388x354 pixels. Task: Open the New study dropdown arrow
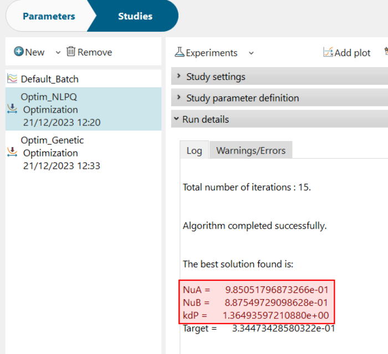tap(58, 53)
